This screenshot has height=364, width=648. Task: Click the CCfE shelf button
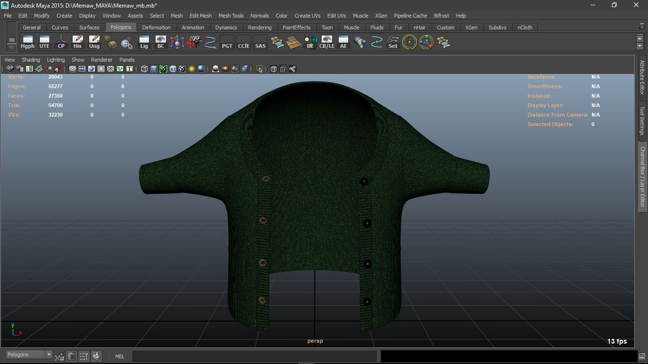pos(243,42)
